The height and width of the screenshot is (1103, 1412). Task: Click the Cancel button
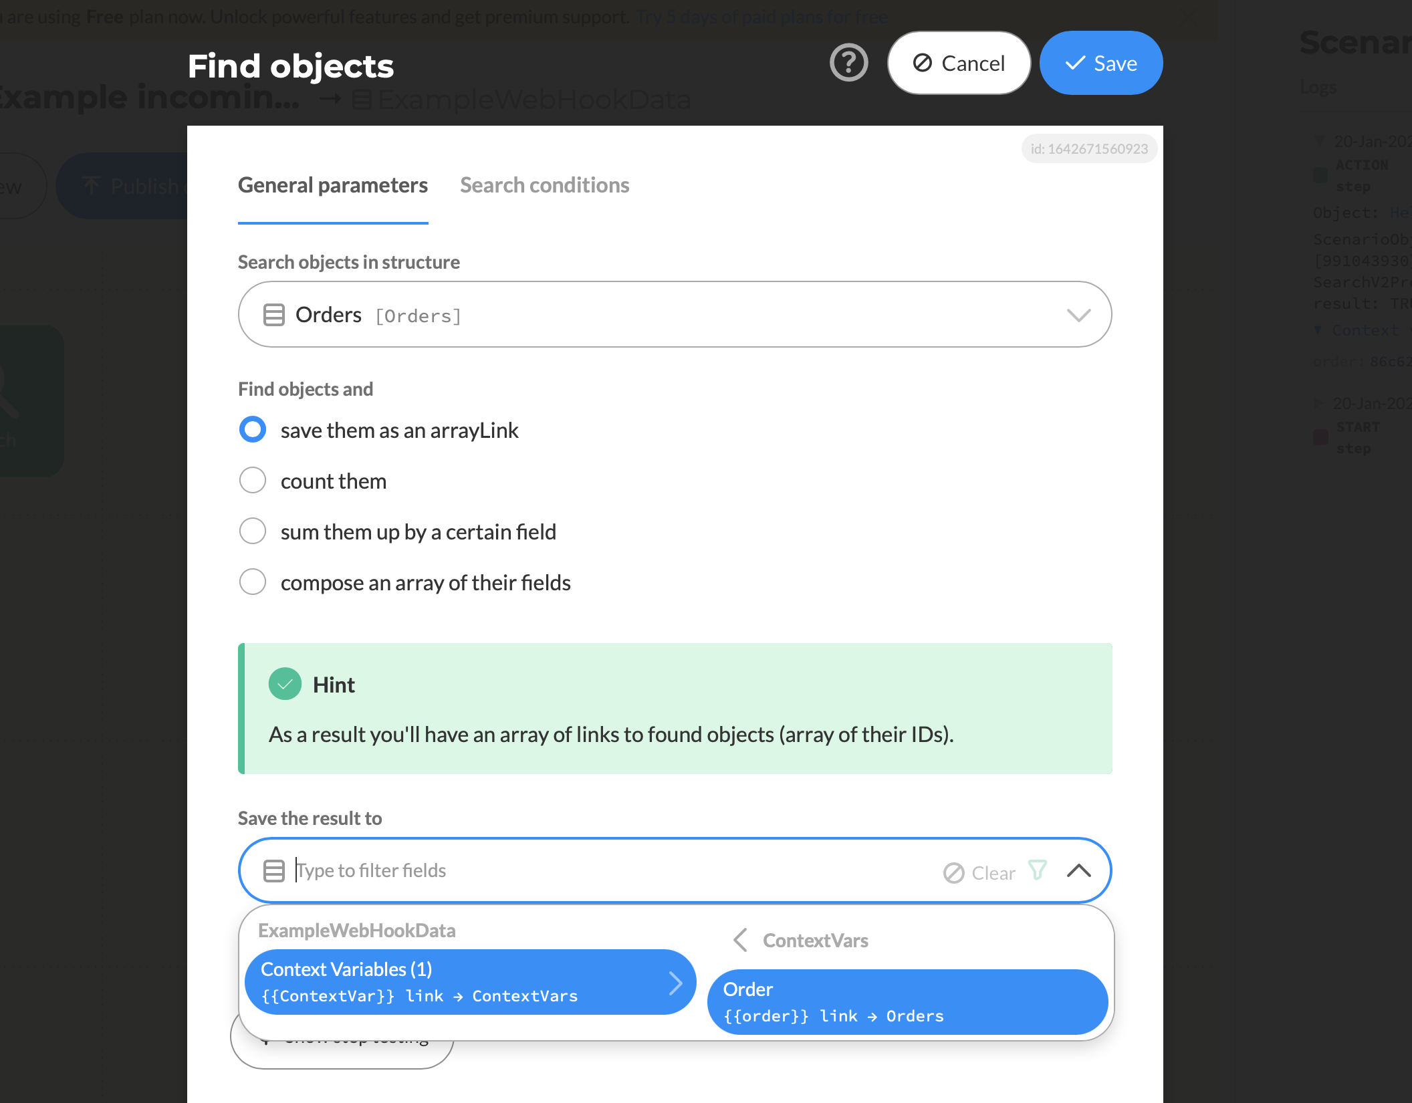959,63
